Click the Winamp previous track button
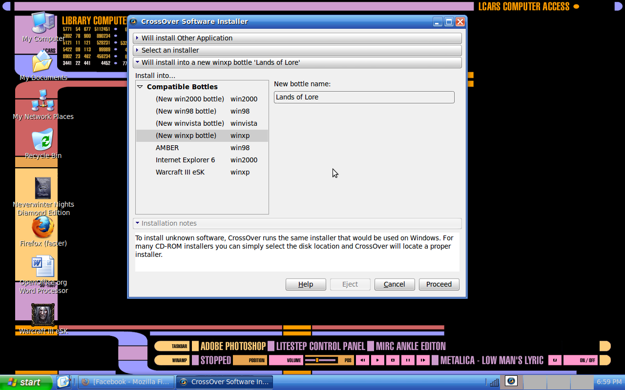This screenshot has height=390, width=625. pyautogui.click(x=362, y=360)
